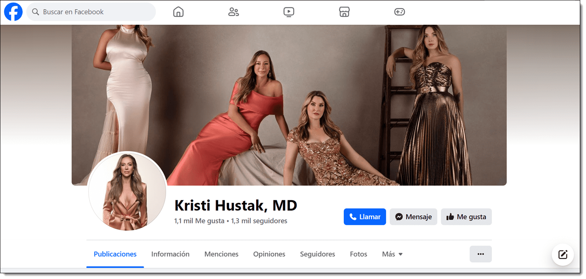Image resolution: width=586 pixels, height=279 pixels.
Task: Click the Friends icon in the top bar
Action: (x=233, y=12)
